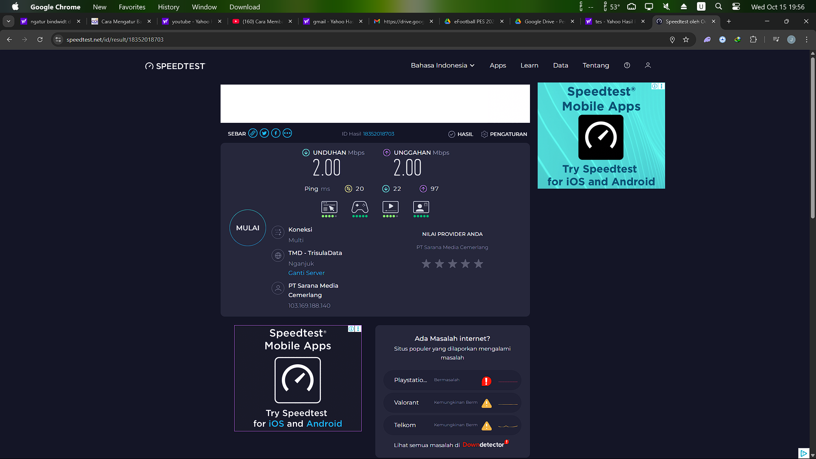The height and width of the screenshot is (459, 816).
Task: Open the Playstation outage row
Action: tap(452, 380)
